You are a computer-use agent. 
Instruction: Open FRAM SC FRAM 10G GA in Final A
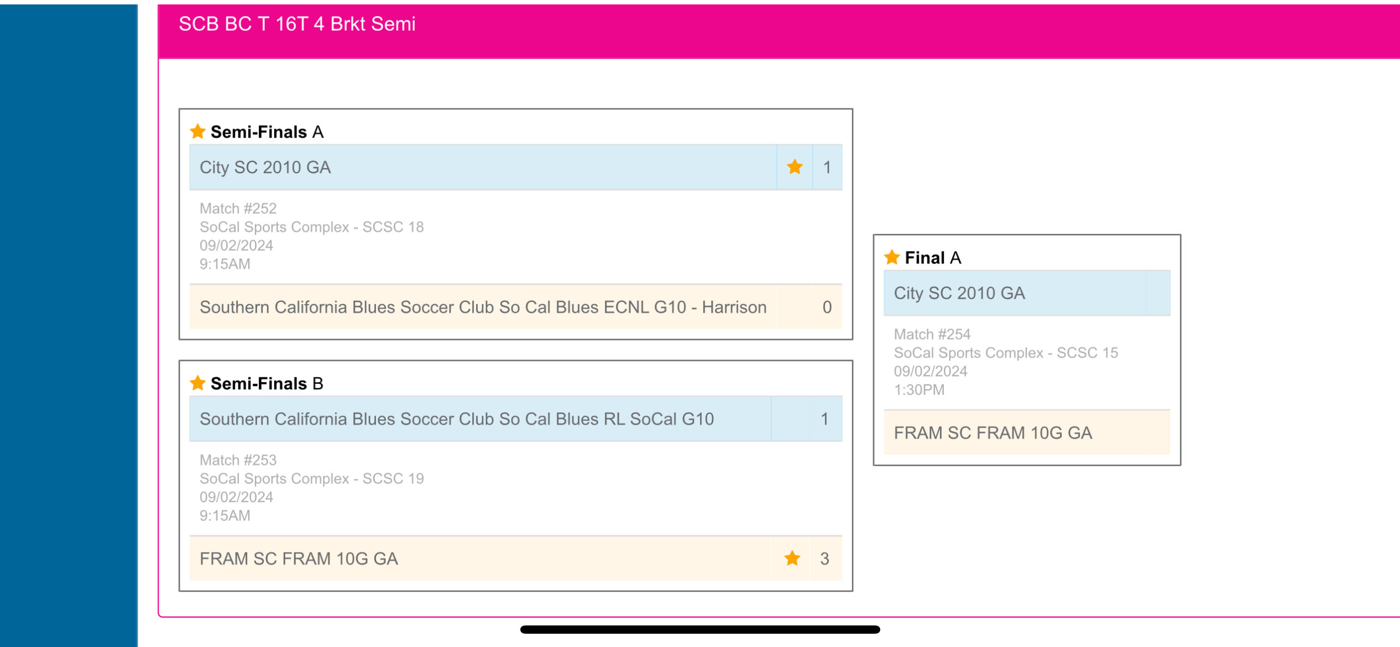(x=993, y=432)
